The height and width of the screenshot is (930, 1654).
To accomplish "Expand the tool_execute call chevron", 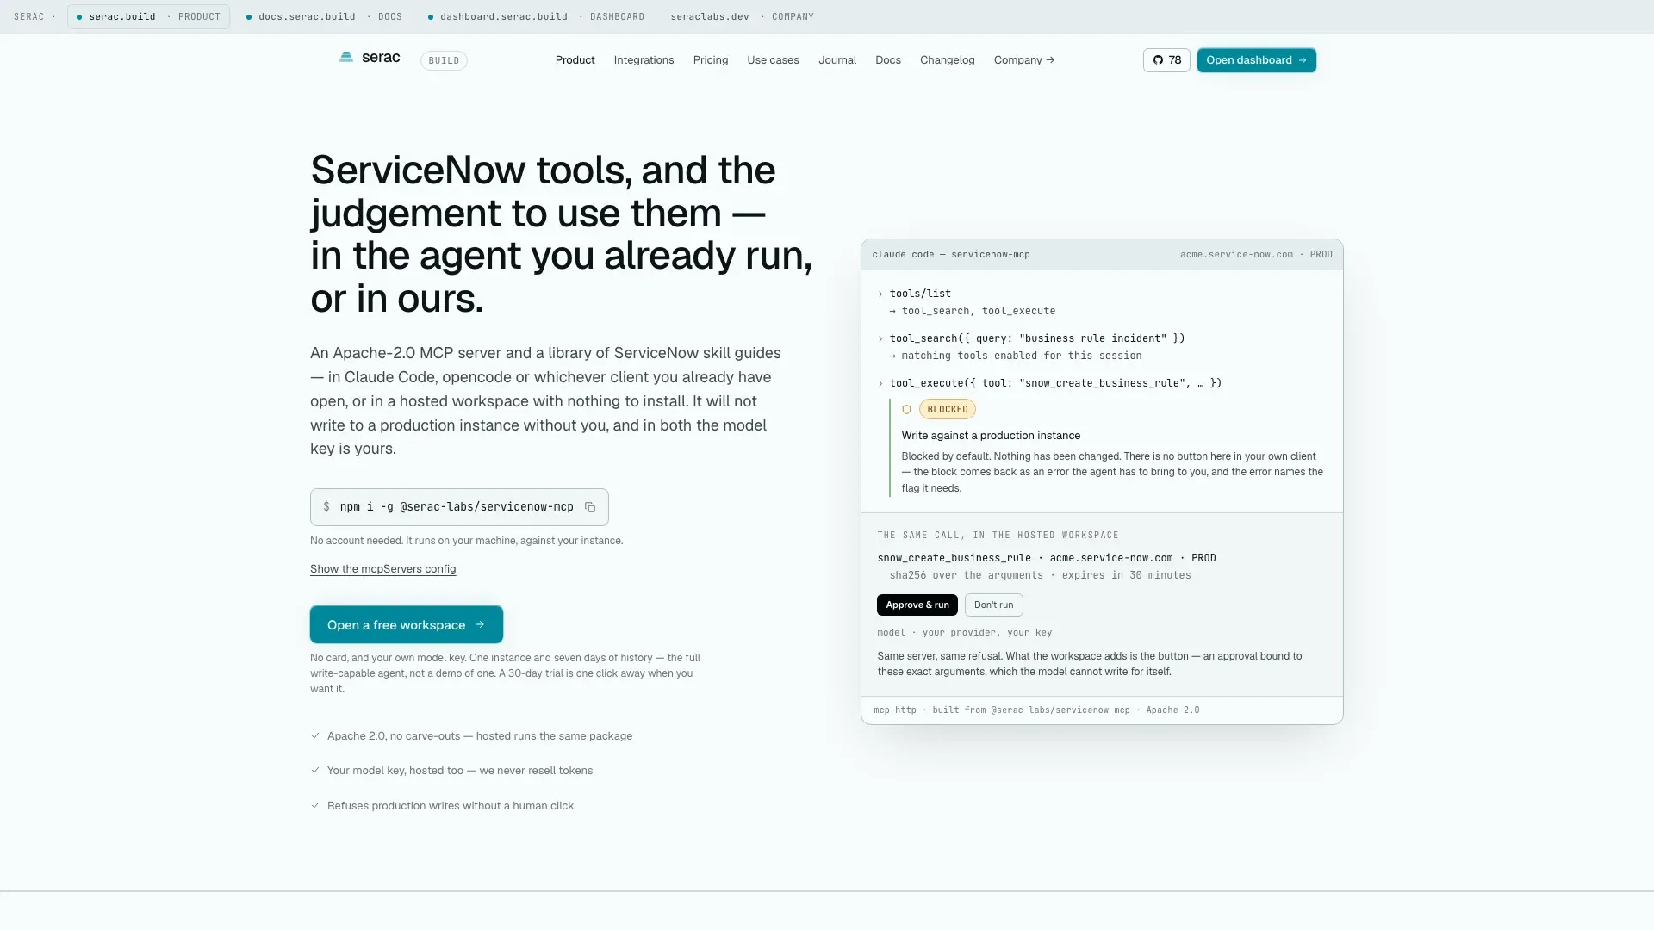I will [880, 384].
